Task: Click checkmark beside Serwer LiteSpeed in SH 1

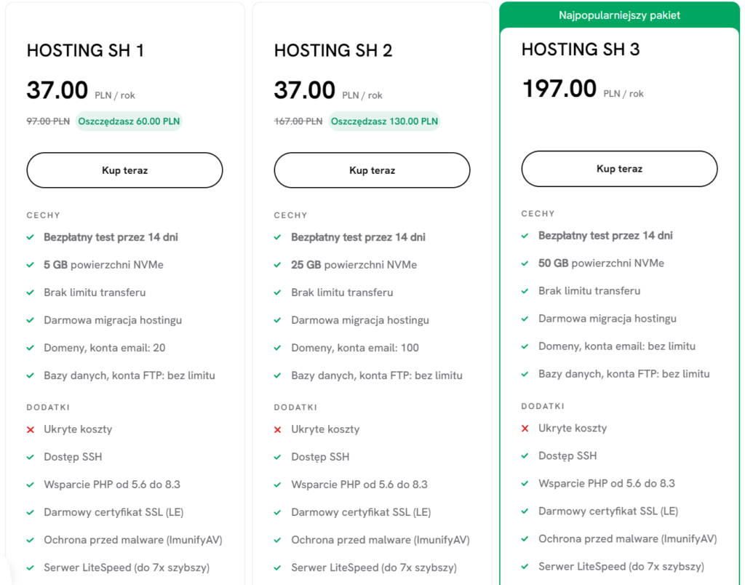Action: [31, 568]
